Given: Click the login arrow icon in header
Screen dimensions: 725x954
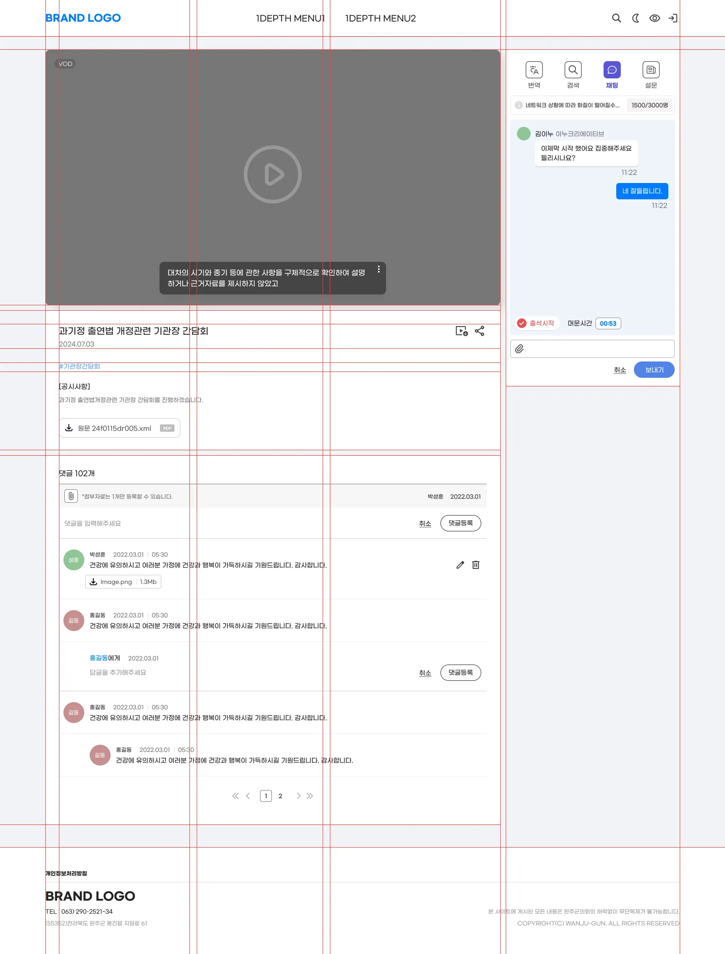Looking at the screenshot, I should tap(673, 18).
